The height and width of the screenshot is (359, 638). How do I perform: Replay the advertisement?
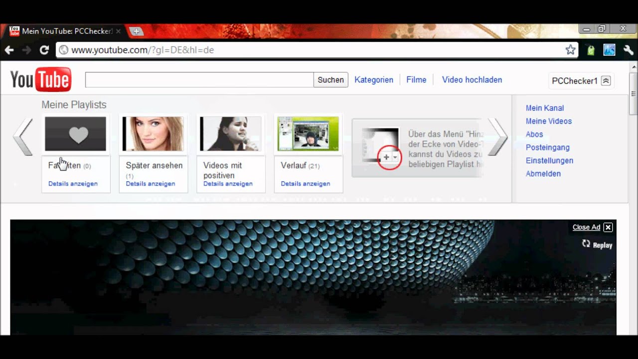click(x=597, y=245)
